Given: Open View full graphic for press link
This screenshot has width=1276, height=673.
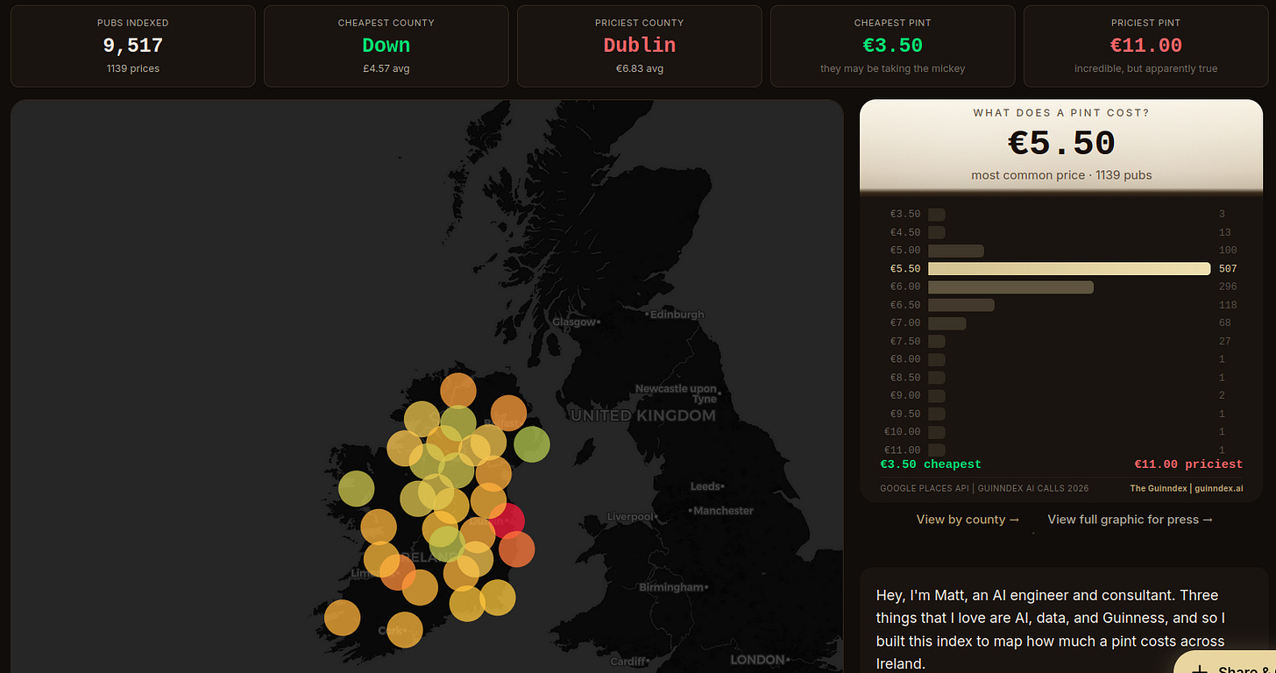Looking at the screenshot, I should click(1131, 520).
